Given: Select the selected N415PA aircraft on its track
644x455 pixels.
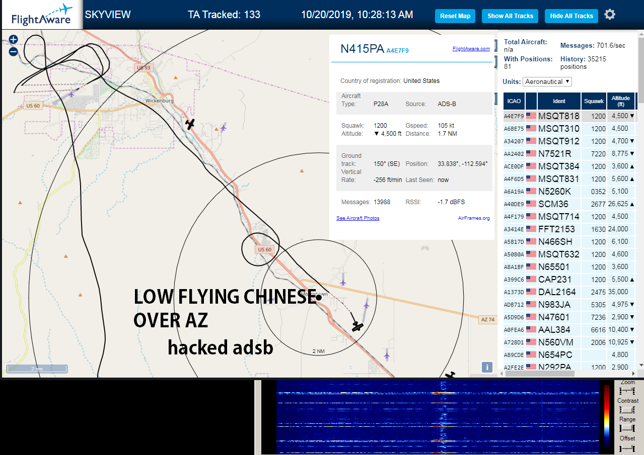Looking at the screenshot, I should coord(357,326).
